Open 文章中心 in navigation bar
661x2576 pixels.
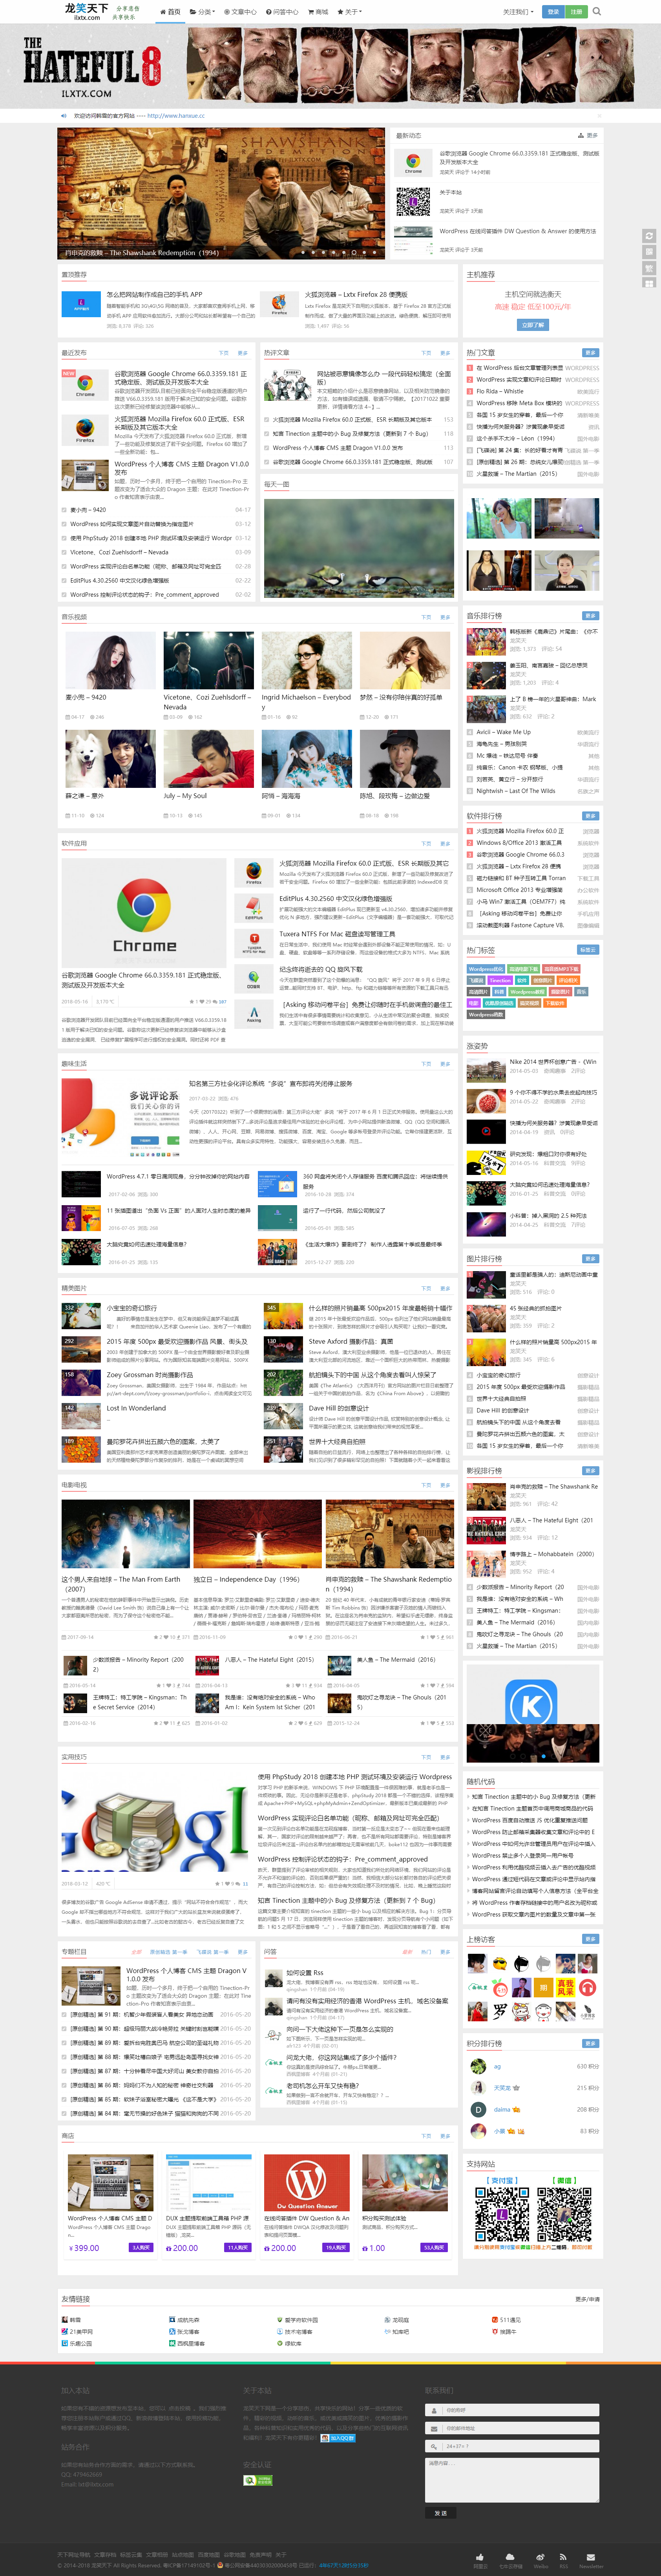pyautogui.click(x=241, y=12)
